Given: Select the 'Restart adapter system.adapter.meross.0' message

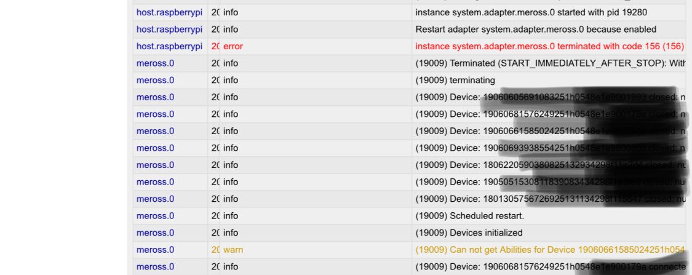Looking at the screenshot, I should 536,30.
